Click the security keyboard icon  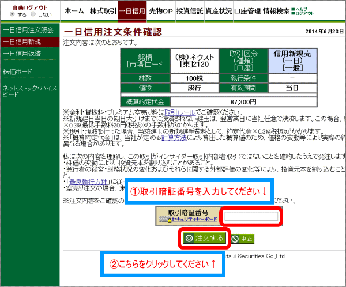[x=165, y=220]
